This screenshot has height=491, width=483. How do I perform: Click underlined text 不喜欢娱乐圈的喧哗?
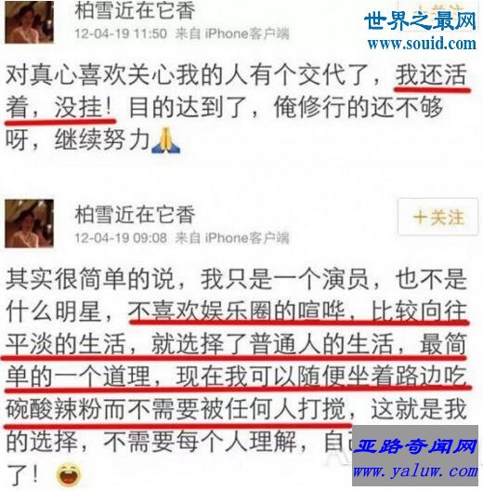pos(237,312)
